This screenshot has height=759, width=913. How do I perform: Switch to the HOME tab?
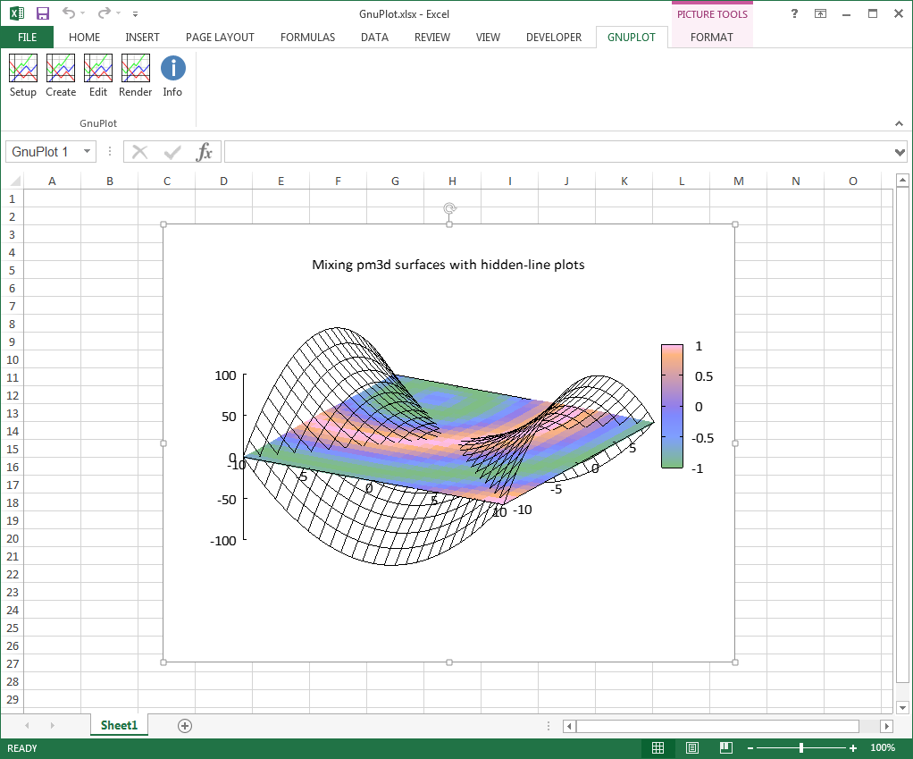(85, 38)
